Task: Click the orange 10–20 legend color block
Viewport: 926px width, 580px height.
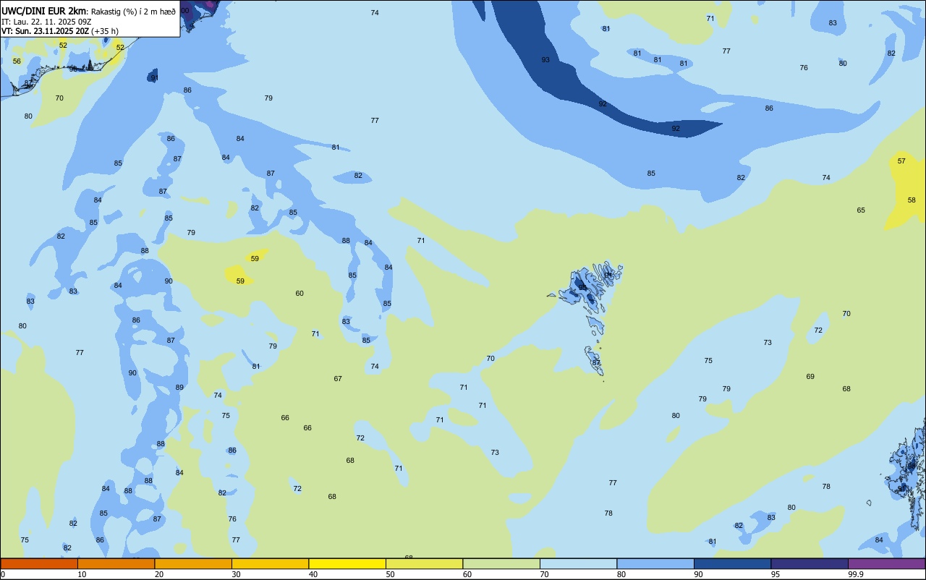Action: pyautogui.click(x=116, y=563)
